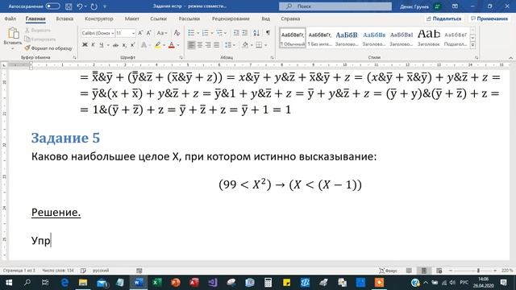Open the bullet list dropdown arrow
516x290 pixels.
pos(198,33)
